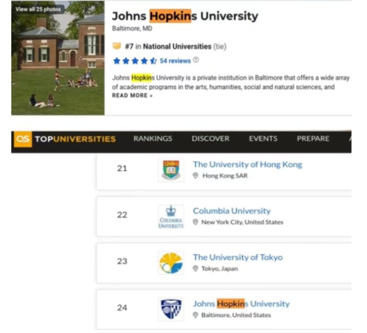Click rank number 23

[122, 261]
